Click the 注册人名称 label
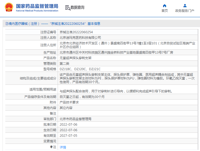 [48, 38]
